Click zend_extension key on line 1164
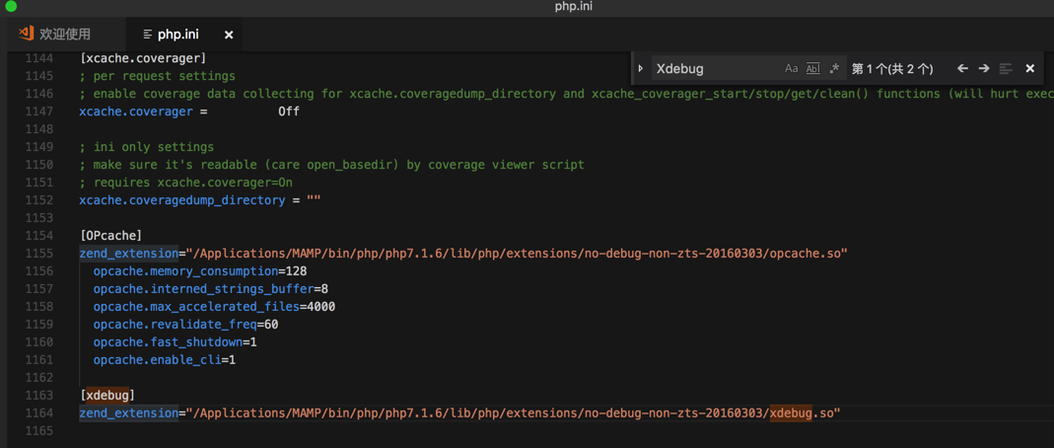1054x448 pixels. pos(128,413)
